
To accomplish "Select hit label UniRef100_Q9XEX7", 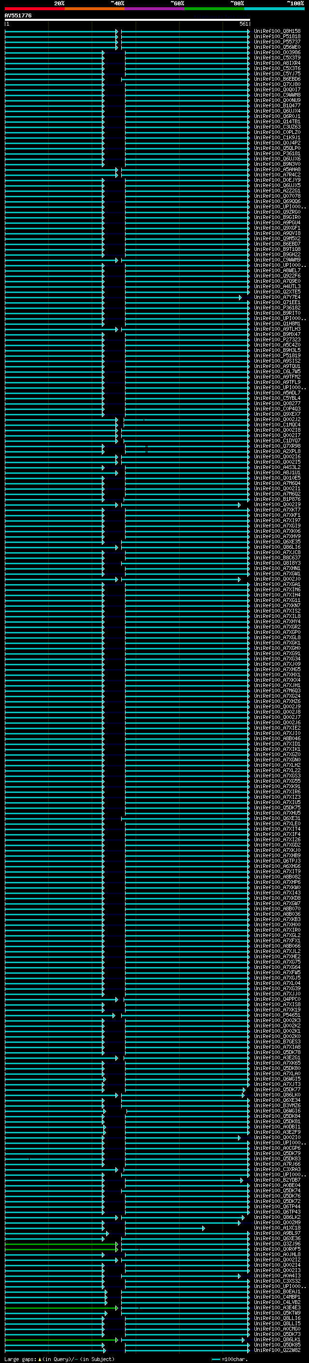I will (x=277, y=414).
